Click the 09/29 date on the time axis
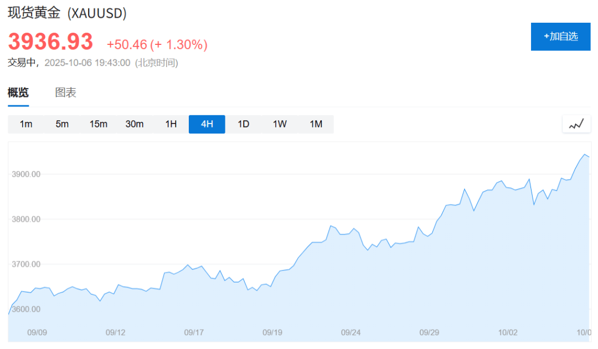 (429, 333)
